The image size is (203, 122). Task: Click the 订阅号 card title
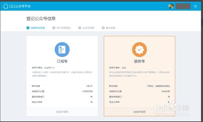62,61
